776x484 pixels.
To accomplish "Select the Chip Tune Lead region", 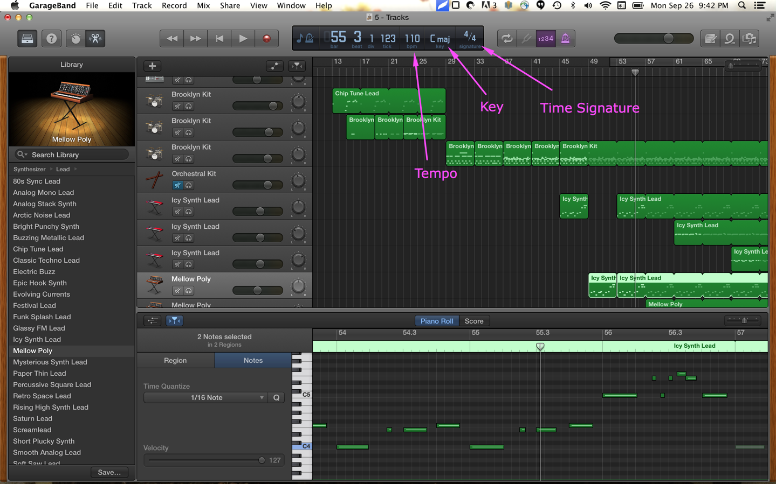I will click(389, 101).
